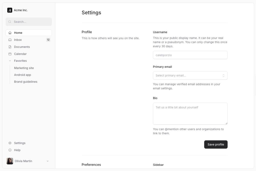Select Android app in Favorites
This screenshot has height=171, width=256.
pos(22,75)
